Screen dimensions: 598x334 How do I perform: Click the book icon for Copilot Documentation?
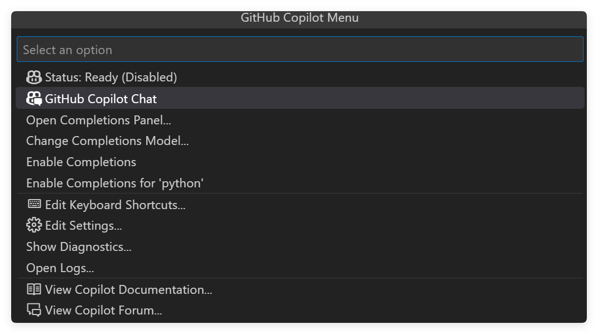coord(34,289)
